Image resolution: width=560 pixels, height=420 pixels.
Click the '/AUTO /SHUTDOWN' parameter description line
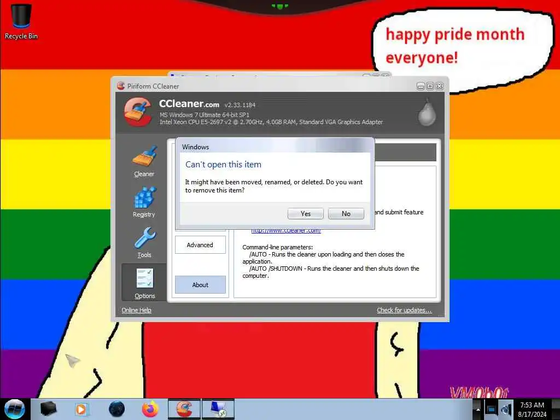[331, 272]
